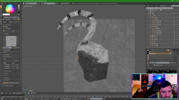
Task: Toggle Y symmetry button
Action: point(11,83)
